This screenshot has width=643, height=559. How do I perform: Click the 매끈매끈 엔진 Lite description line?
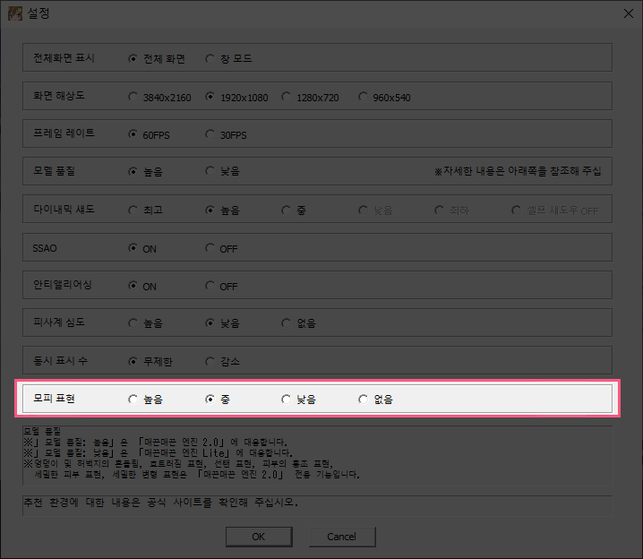[x=158, y=452]
